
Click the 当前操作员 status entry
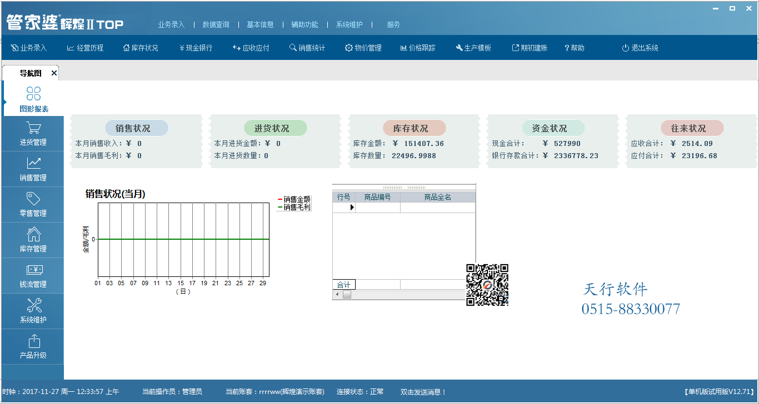pos(172,392)
